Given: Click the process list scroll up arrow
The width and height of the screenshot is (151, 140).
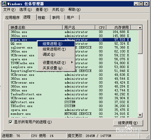Looking at the screenshot, I should (140, 28).
